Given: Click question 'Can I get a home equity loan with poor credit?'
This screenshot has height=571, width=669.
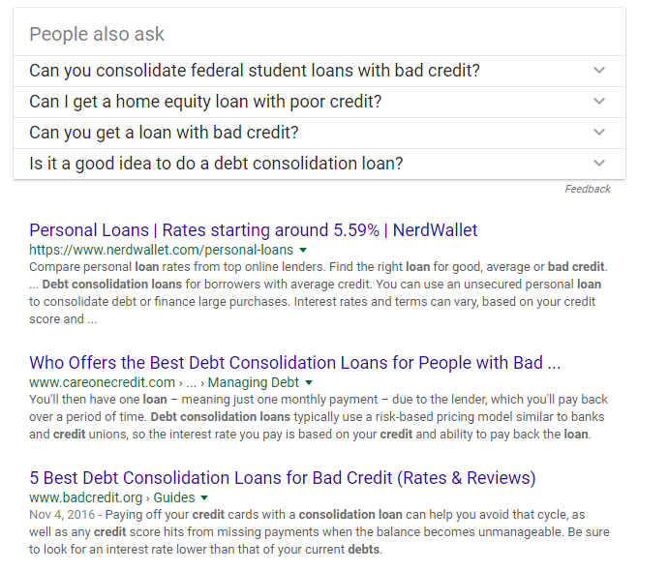Looking at the screenshot, I should click(x=205, y=102).
